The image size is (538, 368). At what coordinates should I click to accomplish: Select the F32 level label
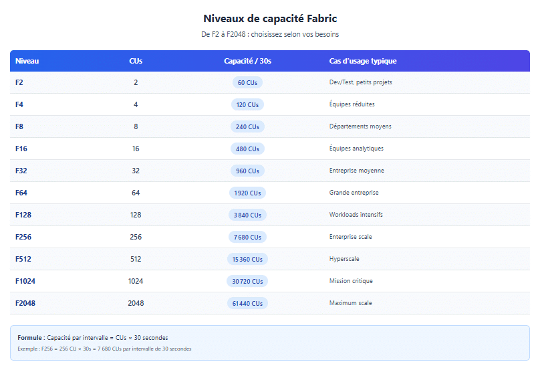point(21,171)
